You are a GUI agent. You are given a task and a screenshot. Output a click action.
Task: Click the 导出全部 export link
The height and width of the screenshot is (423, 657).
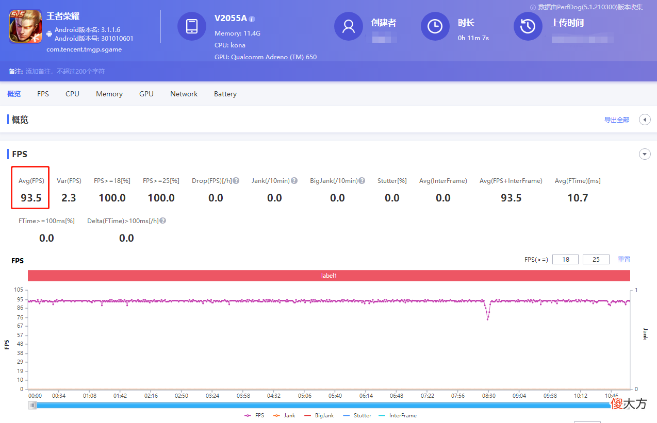pos(617,120)
